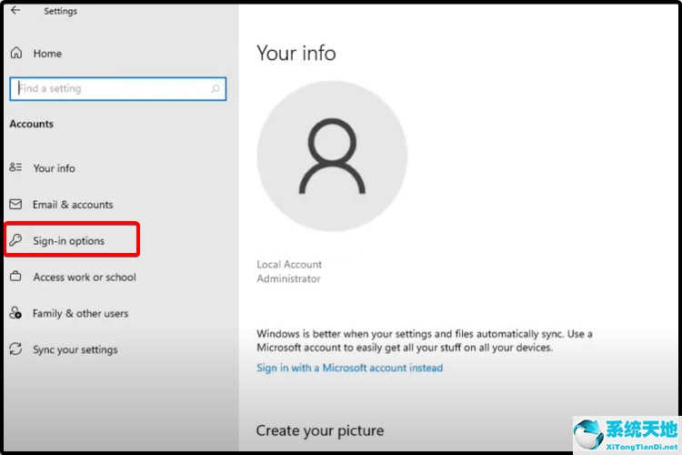Click the Your info person icon
The image size is (682, 455).
tap(15, 168)
